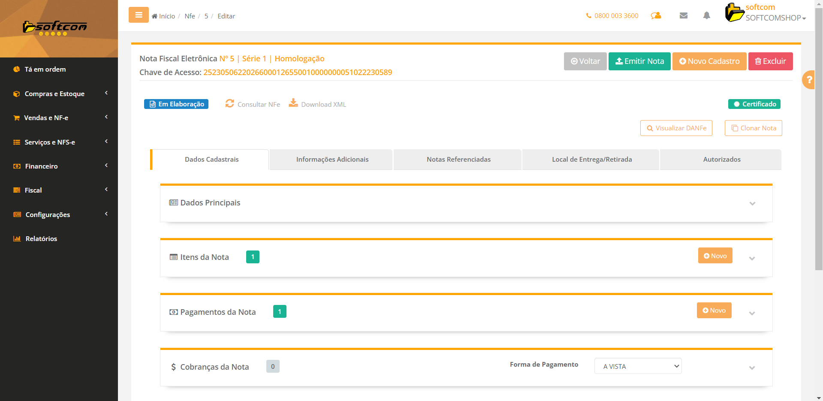This screenshot has width=823, height=401.
Task: Click the Consultar NFe refresh icon
Action: tap(230, 104)
